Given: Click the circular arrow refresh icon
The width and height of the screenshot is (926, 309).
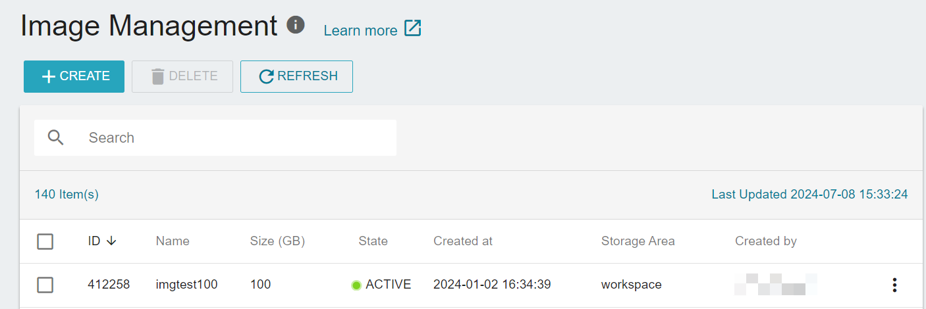Looking at the screenshot, I should click(266, 77).
